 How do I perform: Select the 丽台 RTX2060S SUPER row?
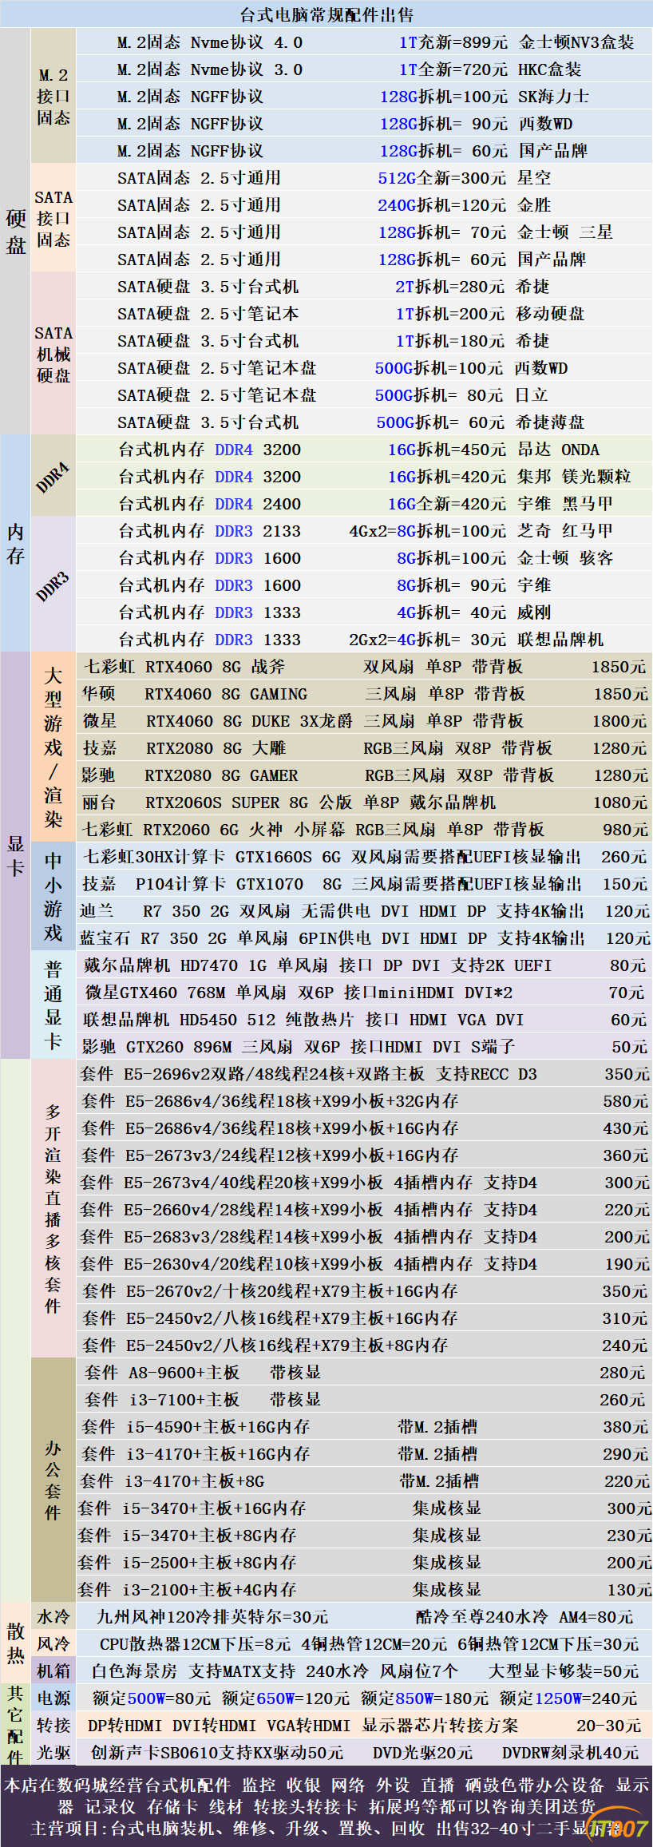pyautogui.click(x=364, y=803)
